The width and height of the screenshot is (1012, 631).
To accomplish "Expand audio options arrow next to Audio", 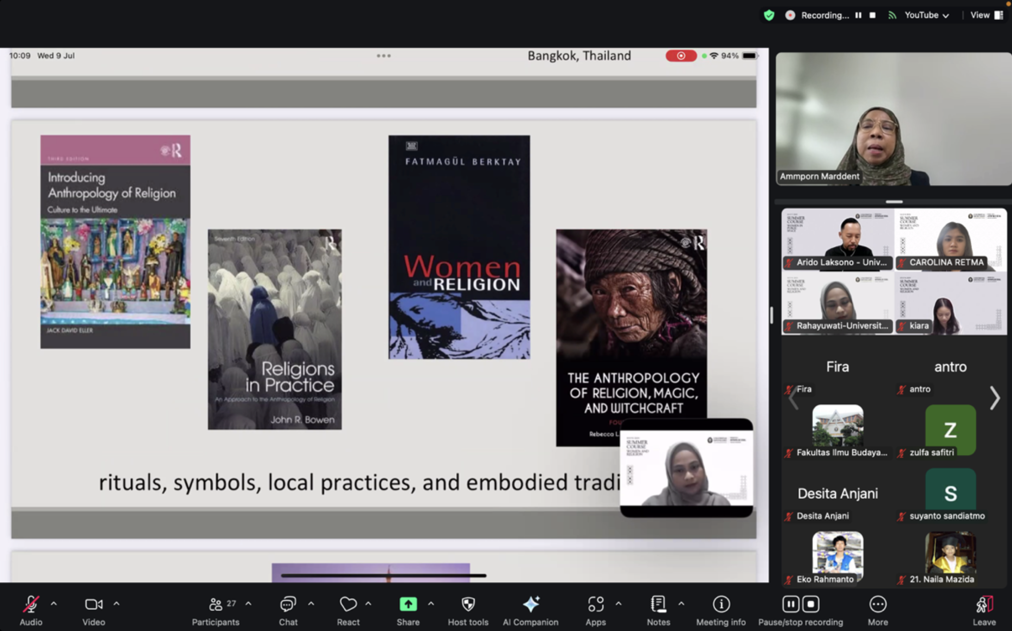I will [x=54, y=604].
